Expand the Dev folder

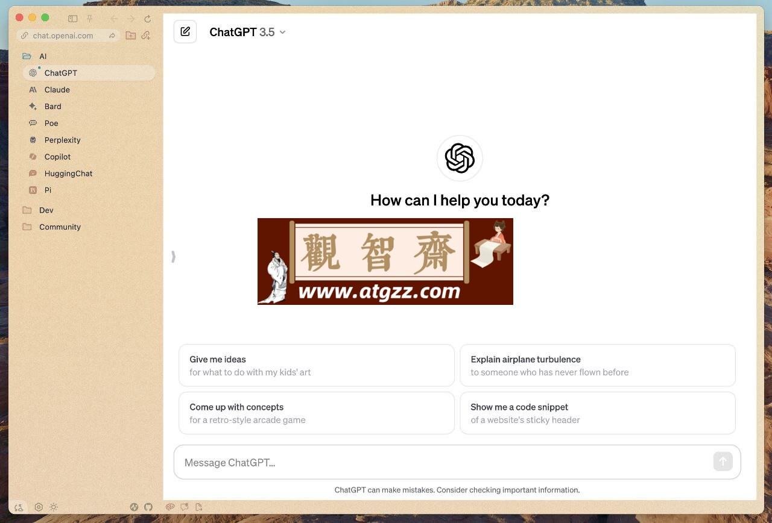38,210
